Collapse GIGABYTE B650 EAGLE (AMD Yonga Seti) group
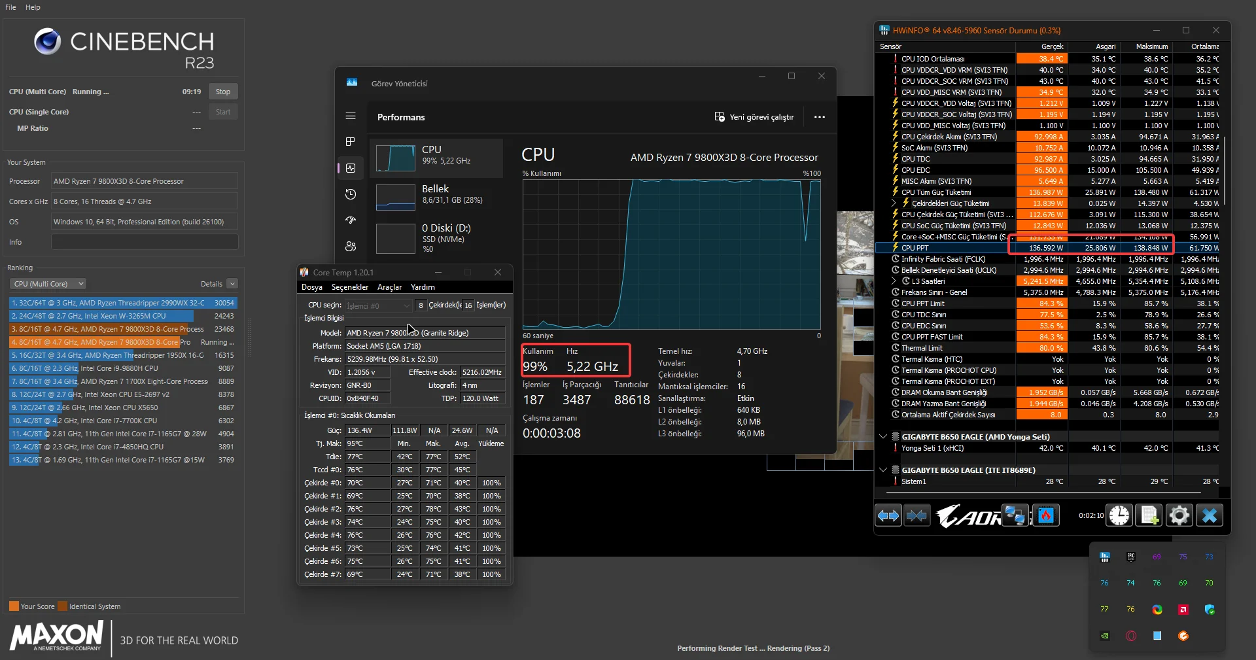 (x=883, y=437)
